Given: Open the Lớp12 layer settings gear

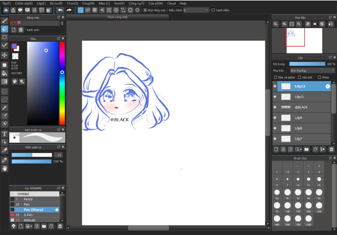Looking at the screenshot, I should tap(327, 86).
